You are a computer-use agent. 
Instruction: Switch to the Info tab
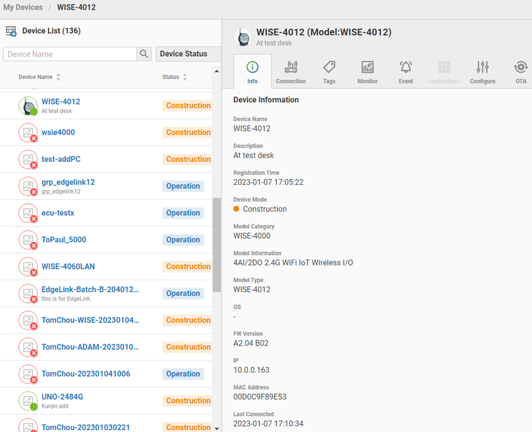pyautogui.click(x=252, y=72)
